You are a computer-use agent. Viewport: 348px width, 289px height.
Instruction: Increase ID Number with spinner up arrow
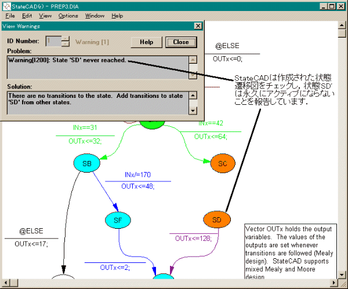click(x=66, y=39)
